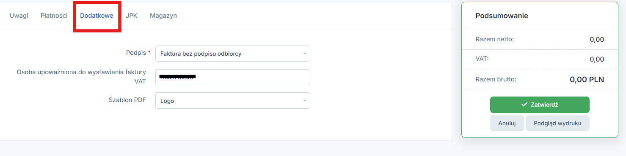The image size is (626, 156).
Task: Confirm invoice with the green Zatwierdź button
Action: [540, 105]
